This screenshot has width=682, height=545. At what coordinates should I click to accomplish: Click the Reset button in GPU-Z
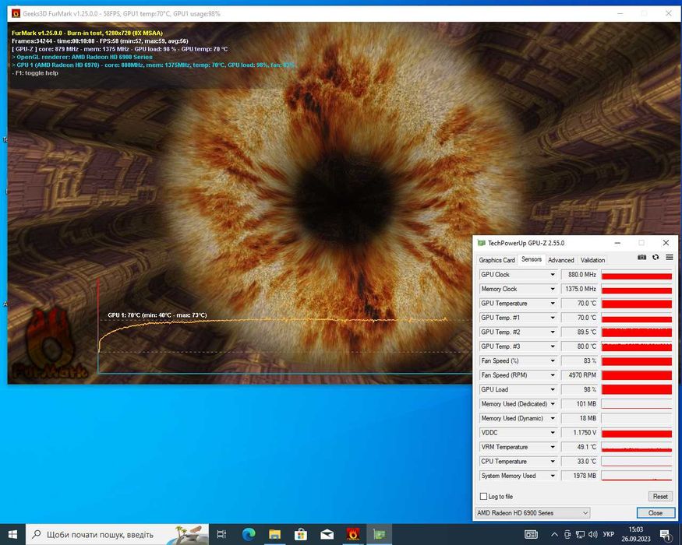[x=660, y=496]
